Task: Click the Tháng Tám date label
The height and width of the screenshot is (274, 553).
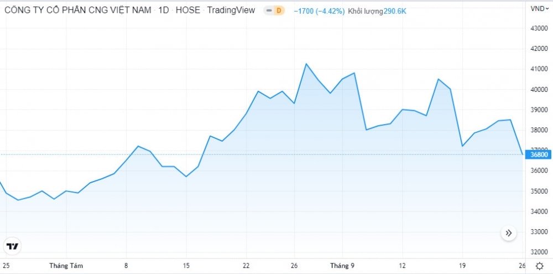Action: (x=66, y=266)
